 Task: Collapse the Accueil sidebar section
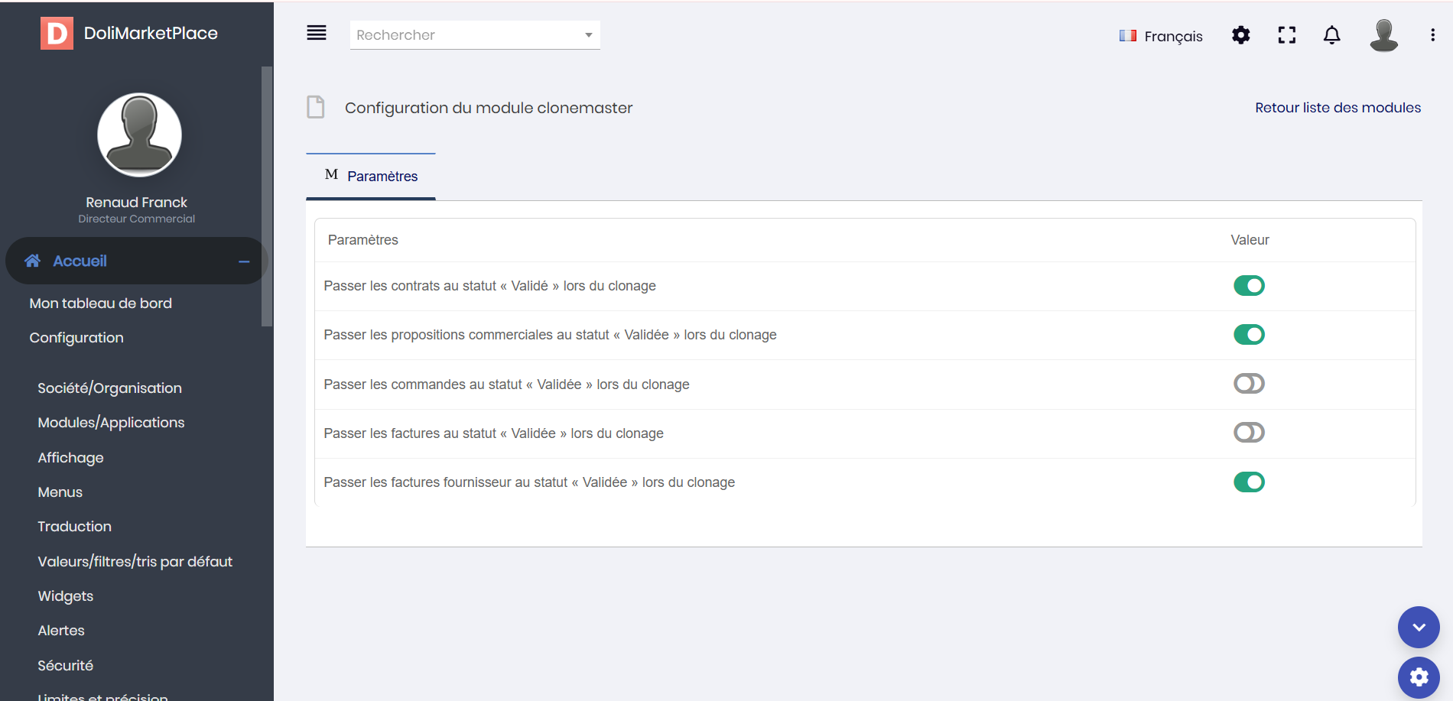244,261
